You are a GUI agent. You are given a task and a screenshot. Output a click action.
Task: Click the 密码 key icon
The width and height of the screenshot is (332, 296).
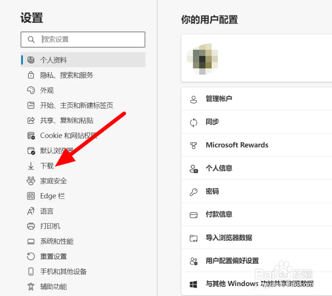pyautogui.click(x=193, y=192)
